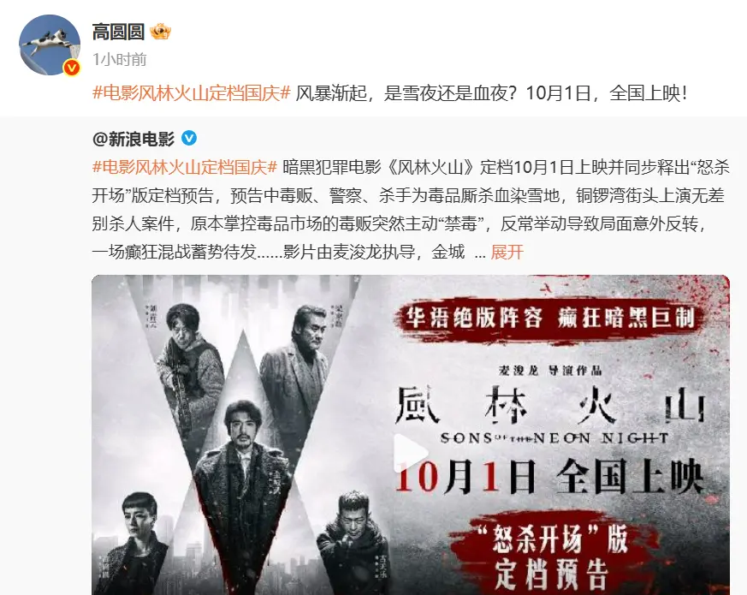Open the username 高圆圆
The image size is (747, 595).
point(118,32)
